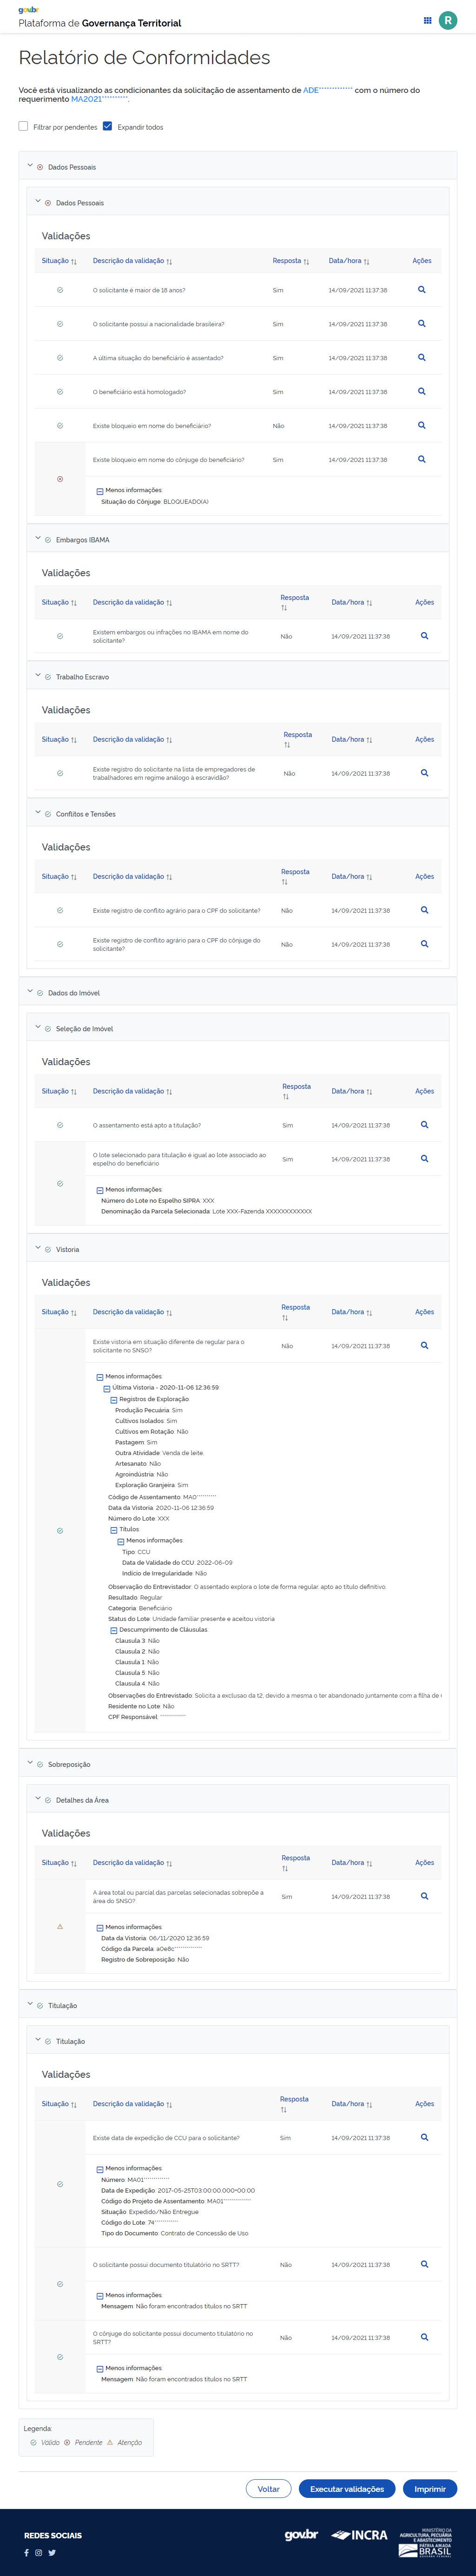The width and height of the screenshot is (476, 2576).
Task: Enable 'Filtrar por pendentes' checkbox
Action: pyautogui.click(x=23, y=127)
